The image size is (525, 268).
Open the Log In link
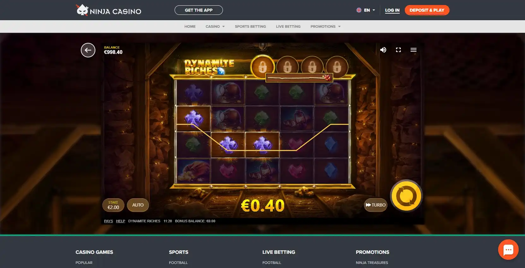[392, 10]
